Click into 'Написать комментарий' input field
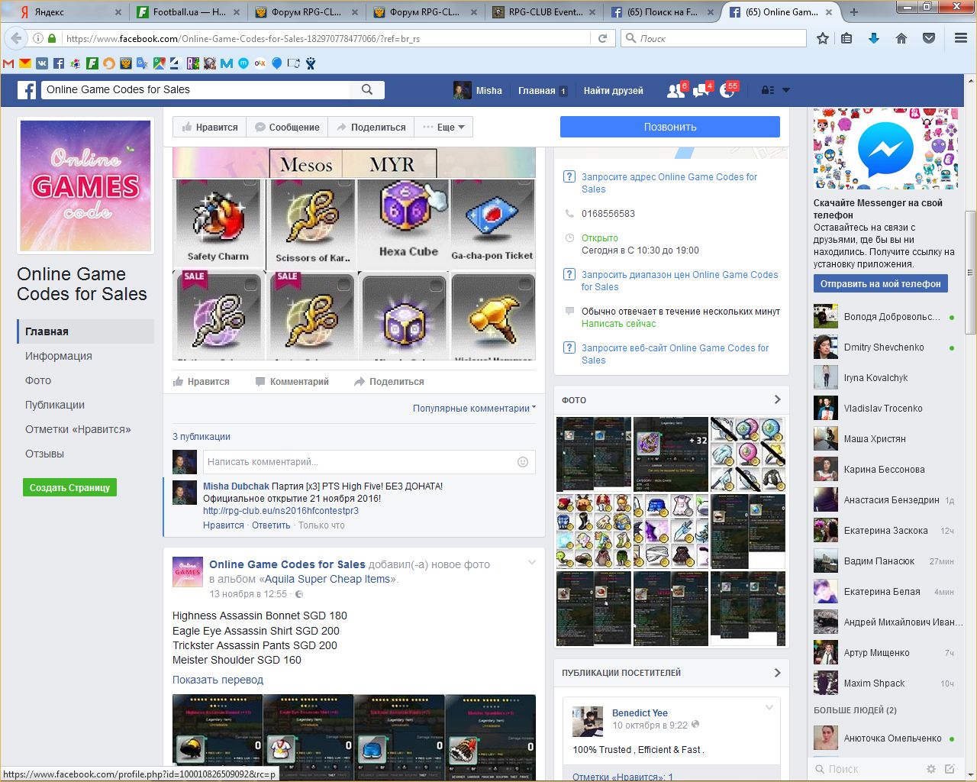Image resolution: width=977 pixels, height=782 pixels. click(x=359, y=462)
